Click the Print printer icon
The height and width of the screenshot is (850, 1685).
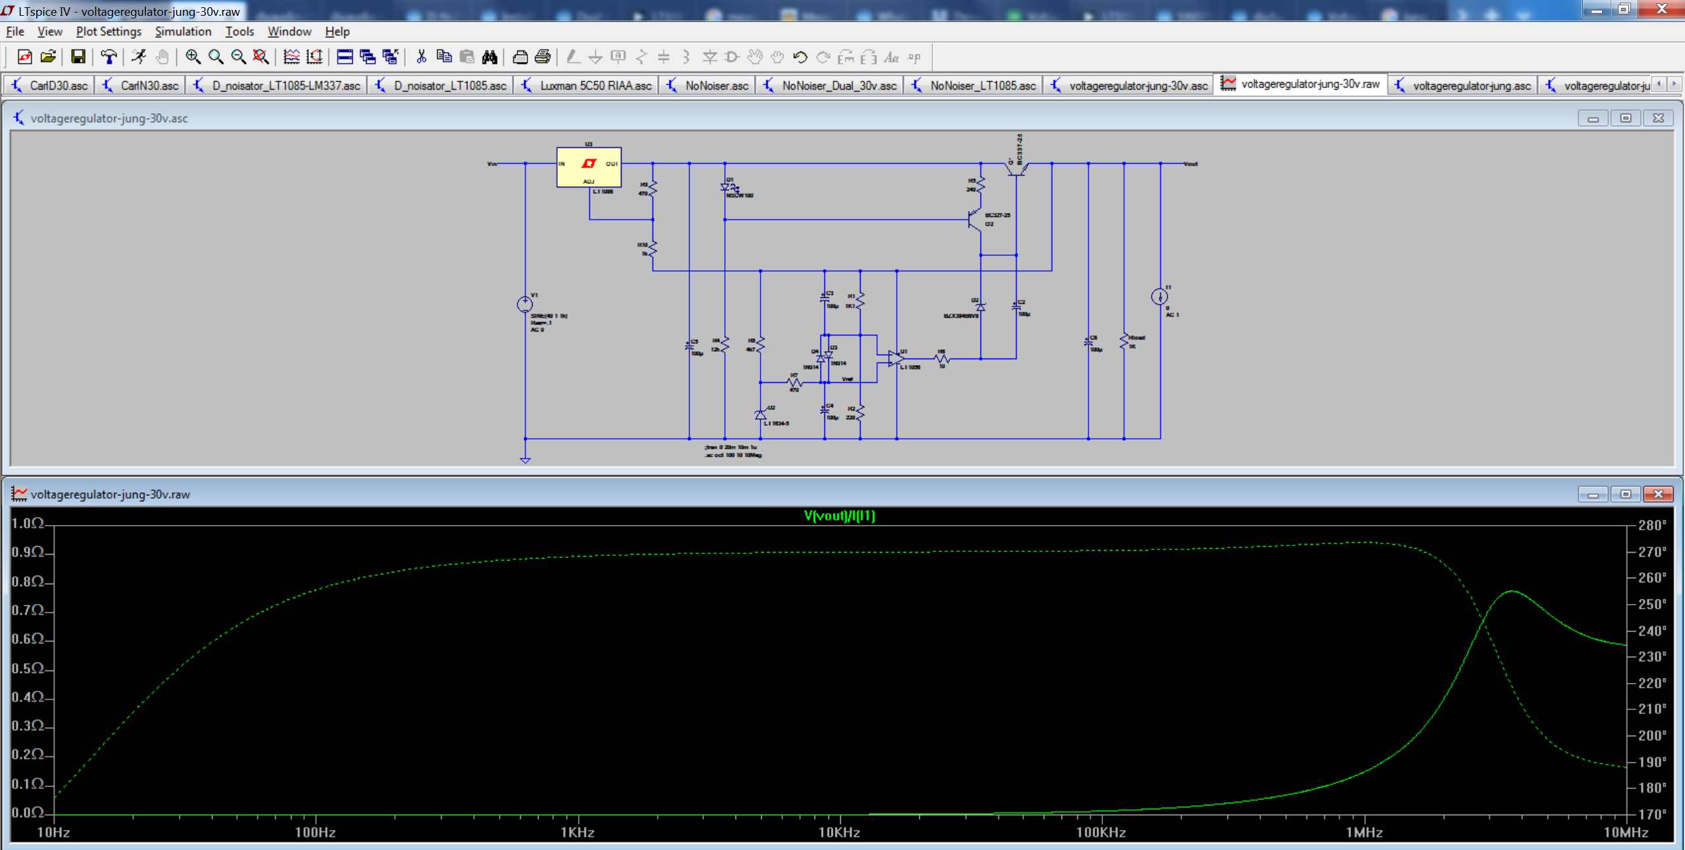(543, 57)
